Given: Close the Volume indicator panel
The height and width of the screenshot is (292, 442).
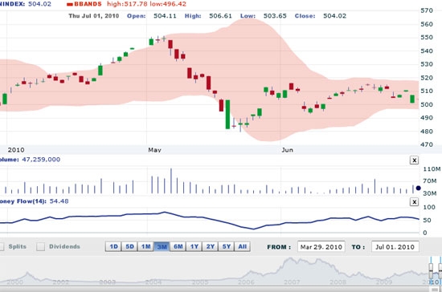Looking at the screenshot, I should pos(414,160).
